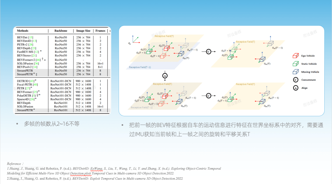Select the blue Moving Vehicle legend icon
The height and width of the screenshot is (184, 332).
point(295,72)
